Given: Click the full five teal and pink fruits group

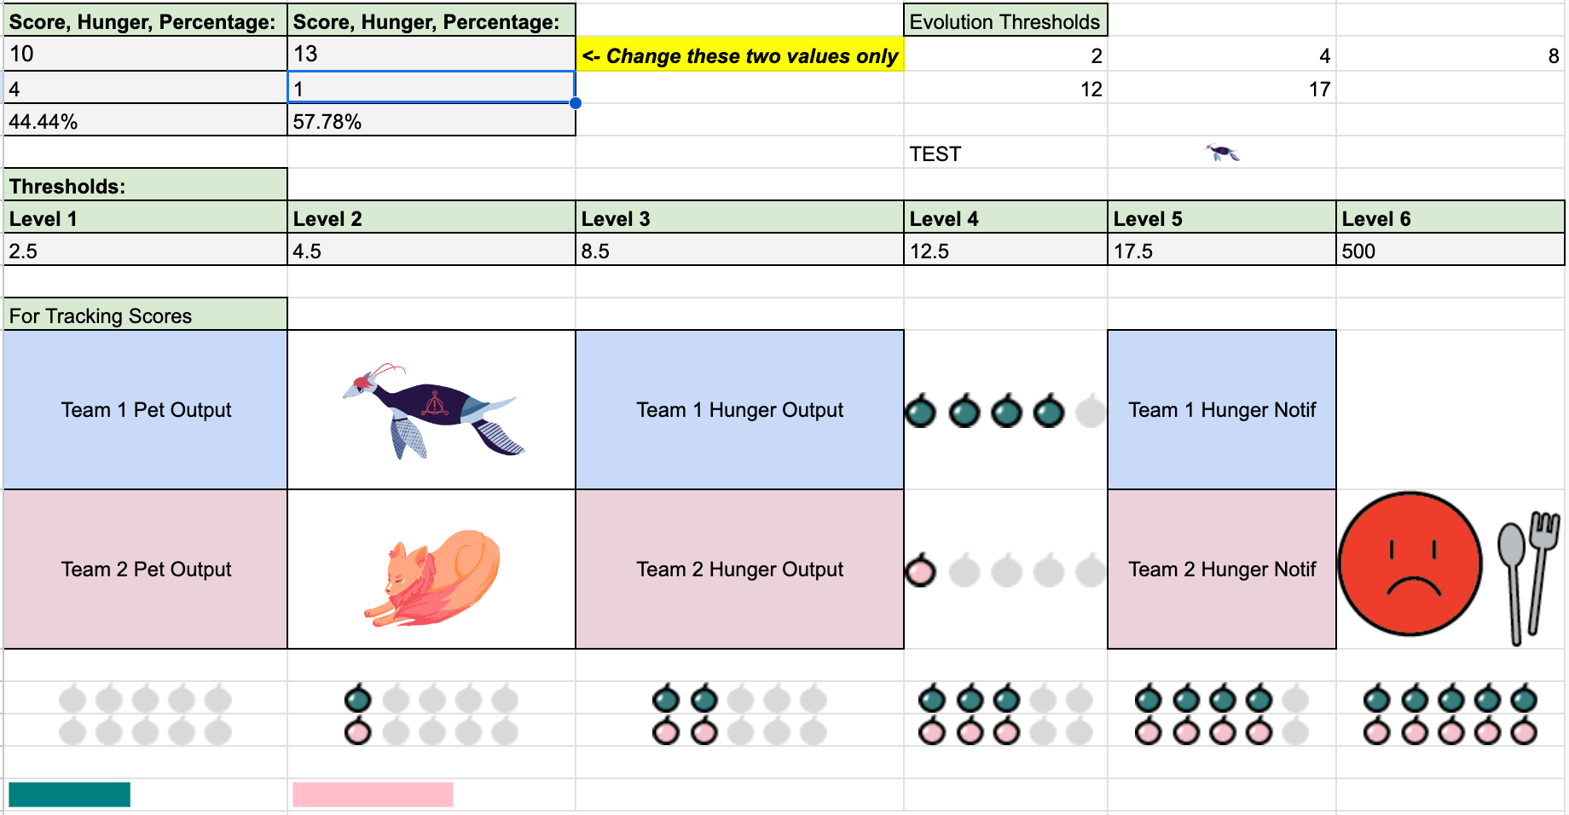Looking at the screenshot, I should click(x=1450, y=714).
